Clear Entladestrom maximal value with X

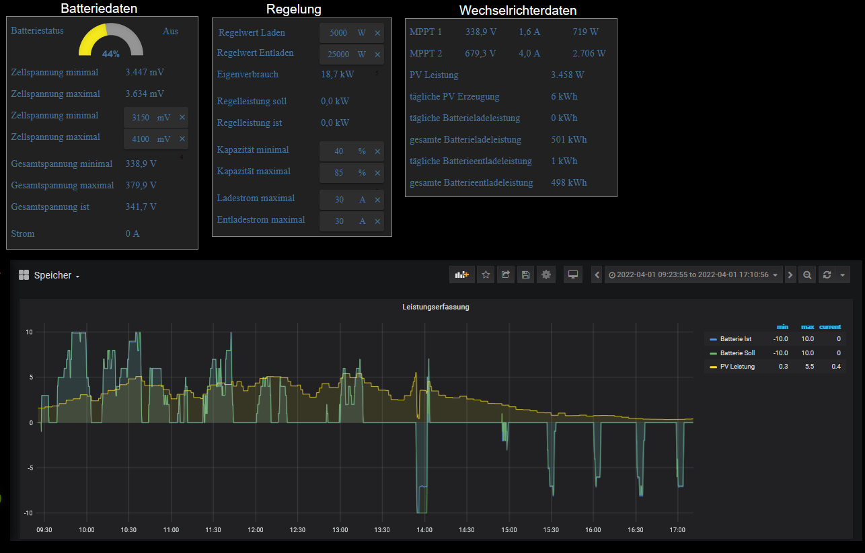pyautogui.click(x=377, y=221)
